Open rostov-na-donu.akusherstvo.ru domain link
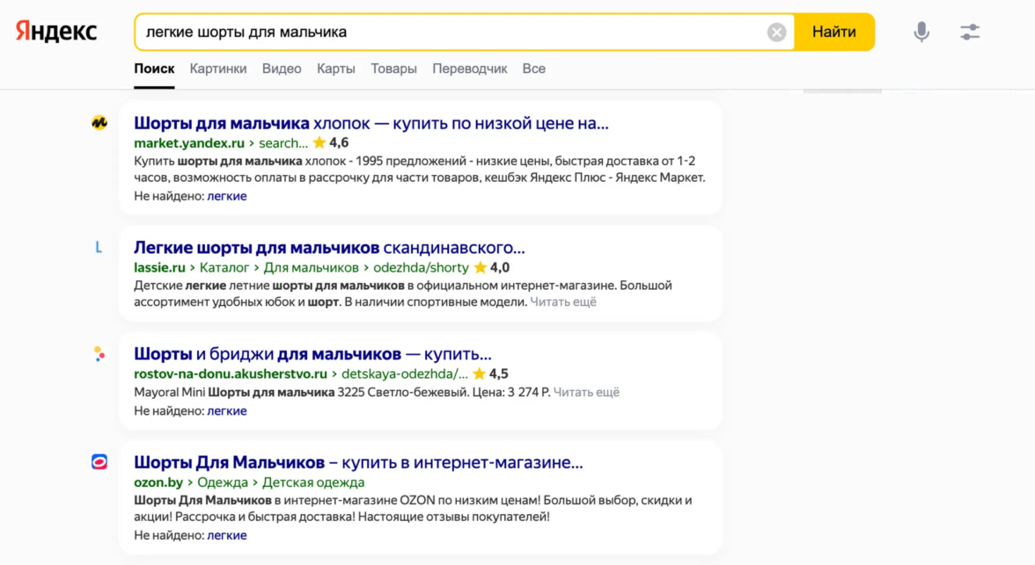Screen dimensions: 1035x565 click(231, 373)
